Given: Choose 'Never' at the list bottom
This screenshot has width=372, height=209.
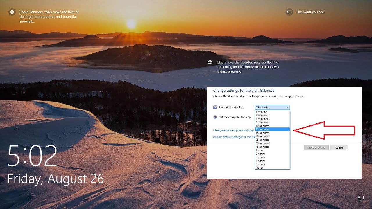Looking at the screenshot, I should point(272,168).
